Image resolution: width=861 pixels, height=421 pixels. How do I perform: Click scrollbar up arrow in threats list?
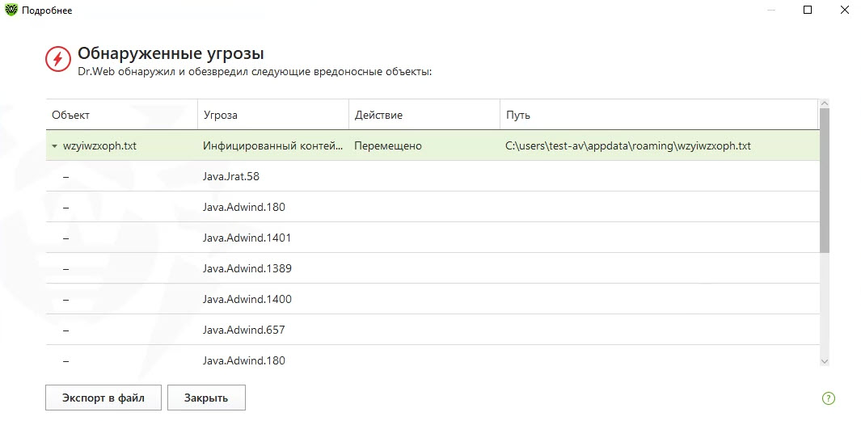825,103
